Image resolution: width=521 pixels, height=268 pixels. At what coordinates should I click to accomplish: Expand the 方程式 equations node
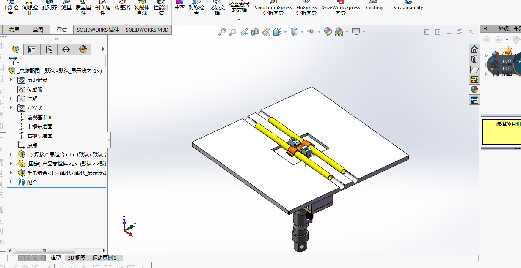[11, 108]
